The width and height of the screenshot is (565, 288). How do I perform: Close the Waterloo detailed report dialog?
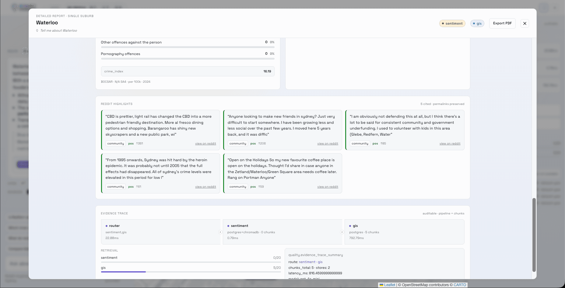525,23
